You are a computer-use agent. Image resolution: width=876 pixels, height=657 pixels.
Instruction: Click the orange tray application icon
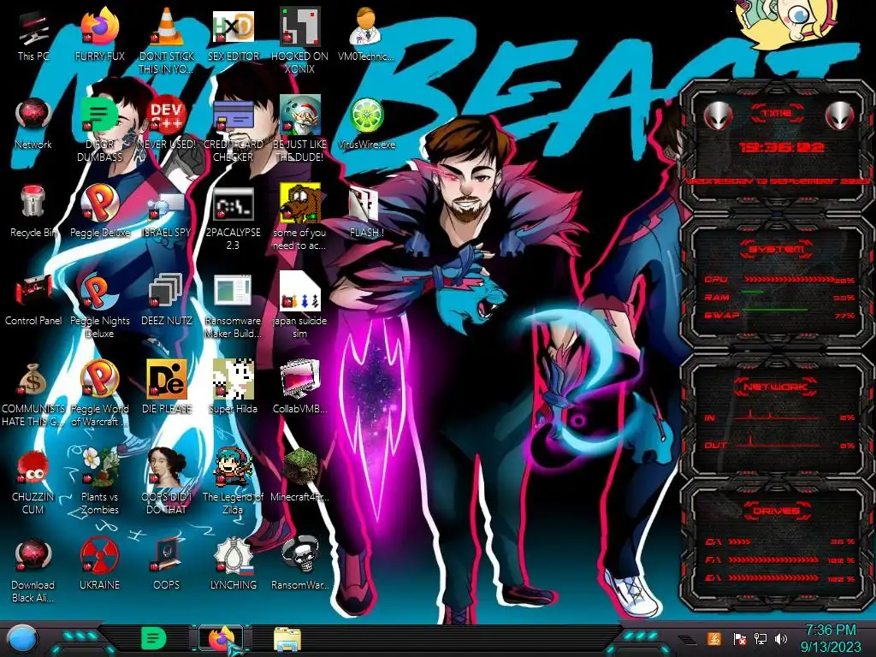tap(713, 638)
